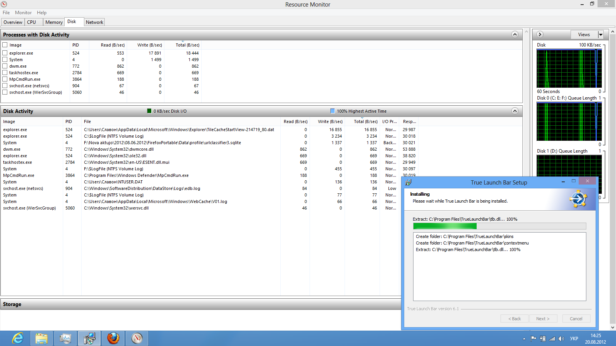Open the Action Center flag icon
The width and height of the screenshot is (616, 346).
[x=533, y=339]
